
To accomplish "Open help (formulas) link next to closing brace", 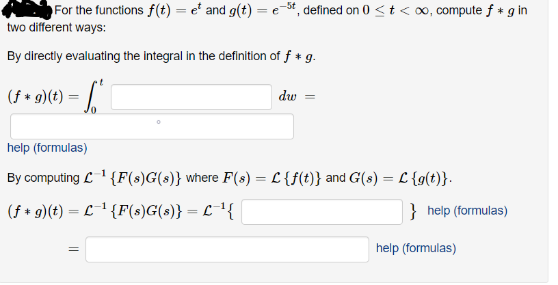I will (x=467, y=211).
